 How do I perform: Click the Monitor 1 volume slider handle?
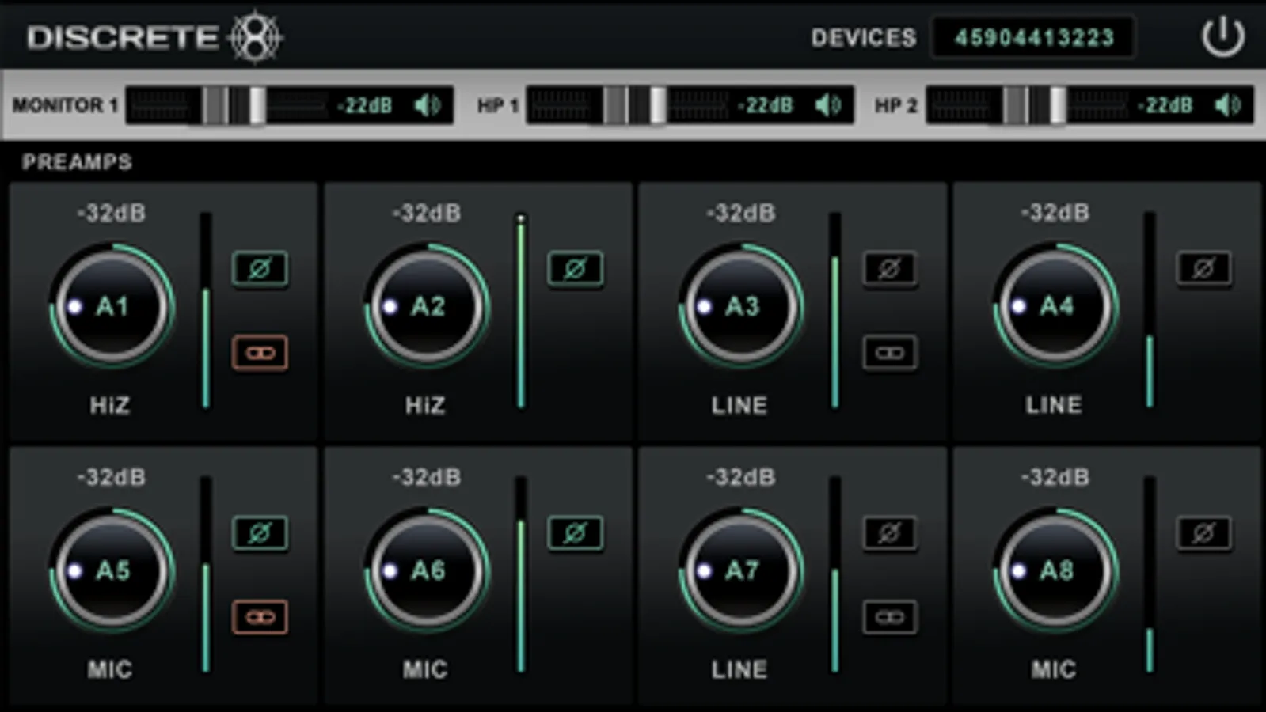pos(257,105)
